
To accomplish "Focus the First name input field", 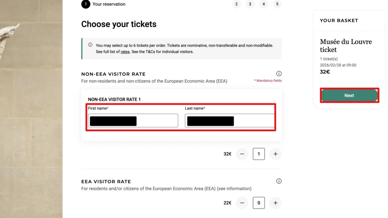I will (133, 121).
